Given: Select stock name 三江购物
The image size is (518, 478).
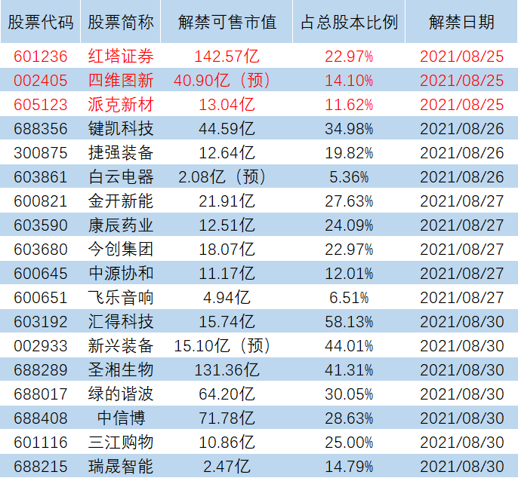Looking at the screenshot, I should (121, 443).
